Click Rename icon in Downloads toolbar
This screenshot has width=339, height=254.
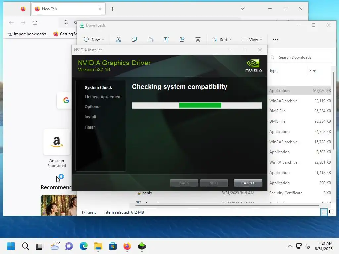[x=166, y=40]
